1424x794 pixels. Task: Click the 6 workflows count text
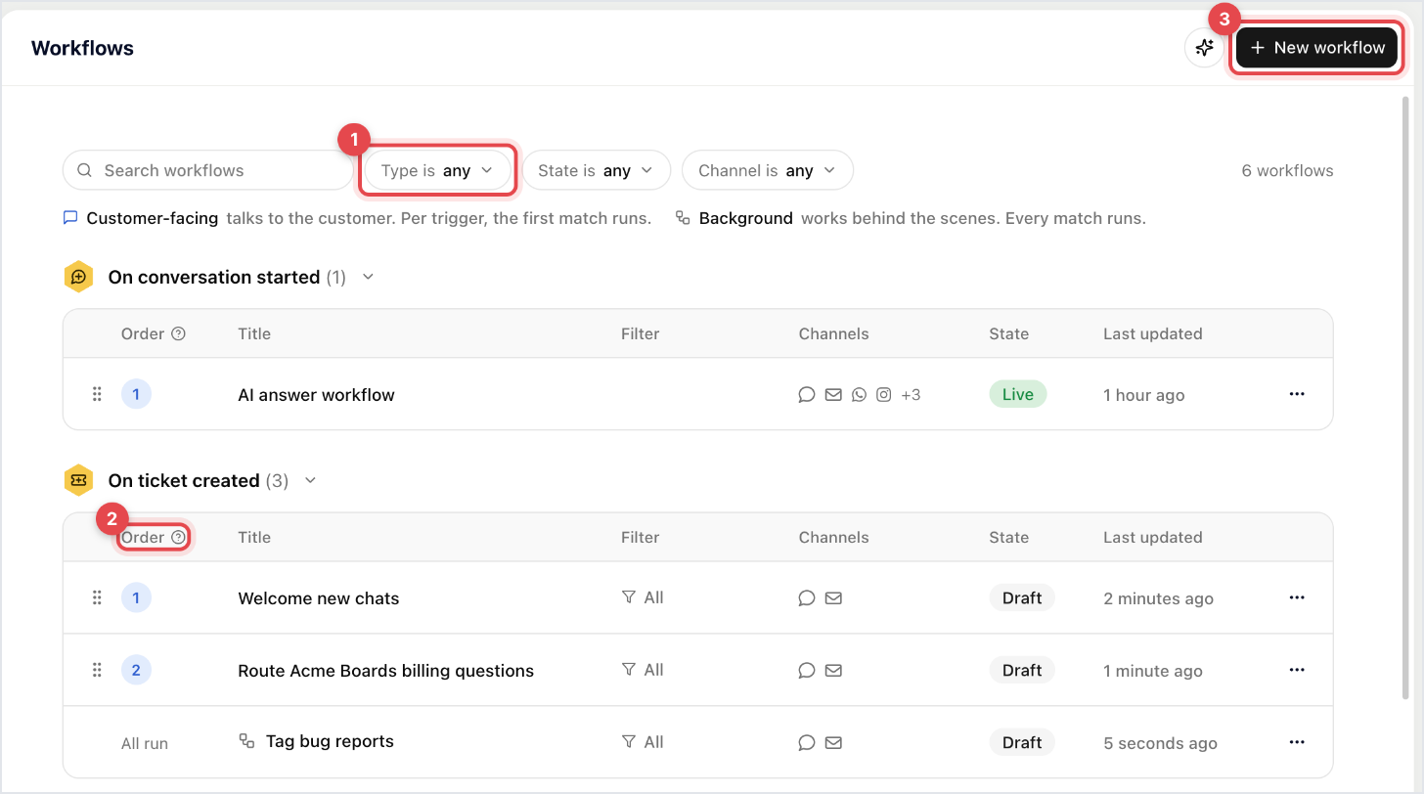tap(1287, 170)
